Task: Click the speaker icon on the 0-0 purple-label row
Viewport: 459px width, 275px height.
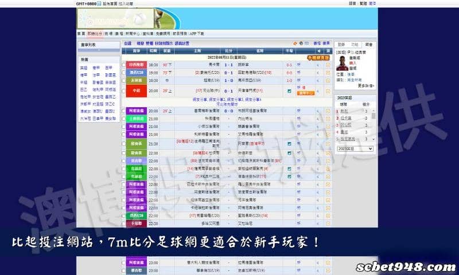Action: point(318,111)
